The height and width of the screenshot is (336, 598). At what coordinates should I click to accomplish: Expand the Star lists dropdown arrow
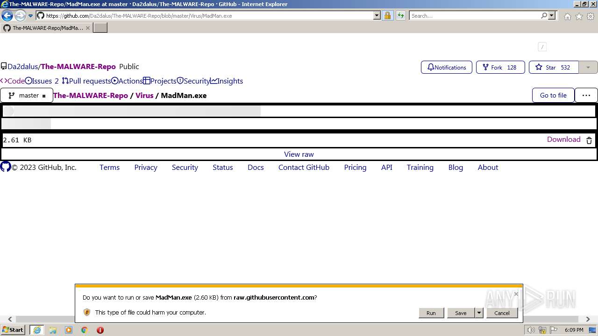pos(588,67)
